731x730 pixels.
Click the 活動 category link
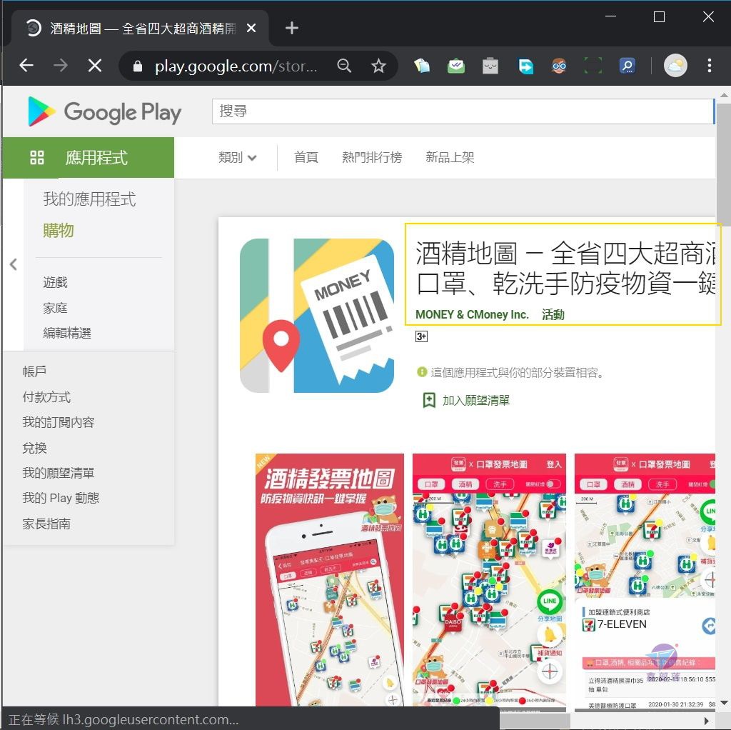pyautogui.click(x=553, y=314)
